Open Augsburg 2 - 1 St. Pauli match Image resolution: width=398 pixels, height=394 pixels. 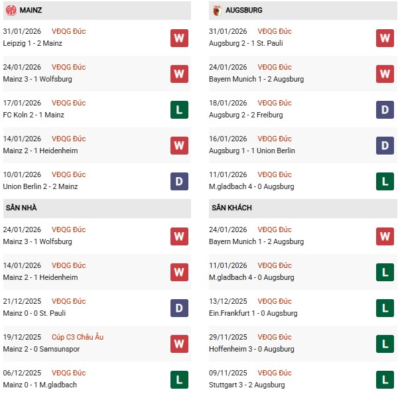tap(247, 43)
